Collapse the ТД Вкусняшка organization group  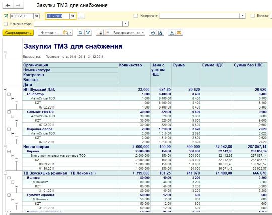[x=5, y=173]
